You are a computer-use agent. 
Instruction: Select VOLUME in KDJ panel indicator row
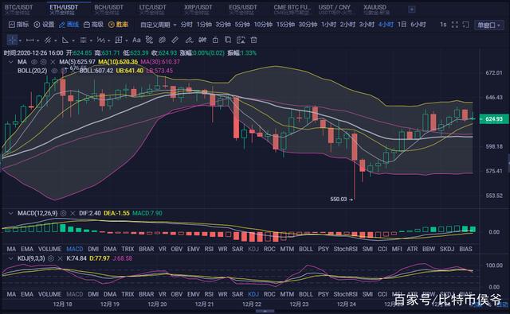[49, 294]
